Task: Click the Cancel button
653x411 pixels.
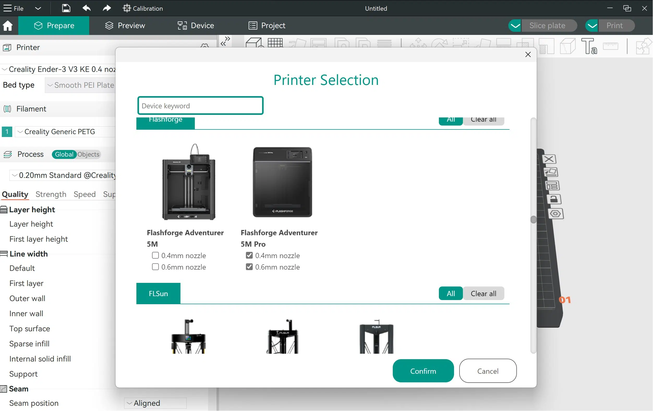Action: (488, 371)
